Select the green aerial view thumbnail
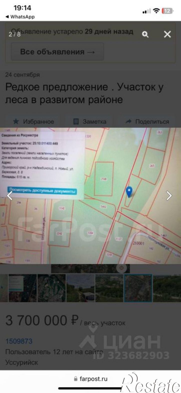 tap(109, 288)
